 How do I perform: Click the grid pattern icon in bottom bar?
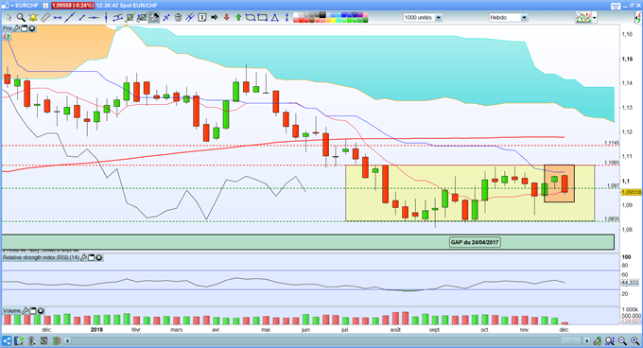[x=44, y=340]
